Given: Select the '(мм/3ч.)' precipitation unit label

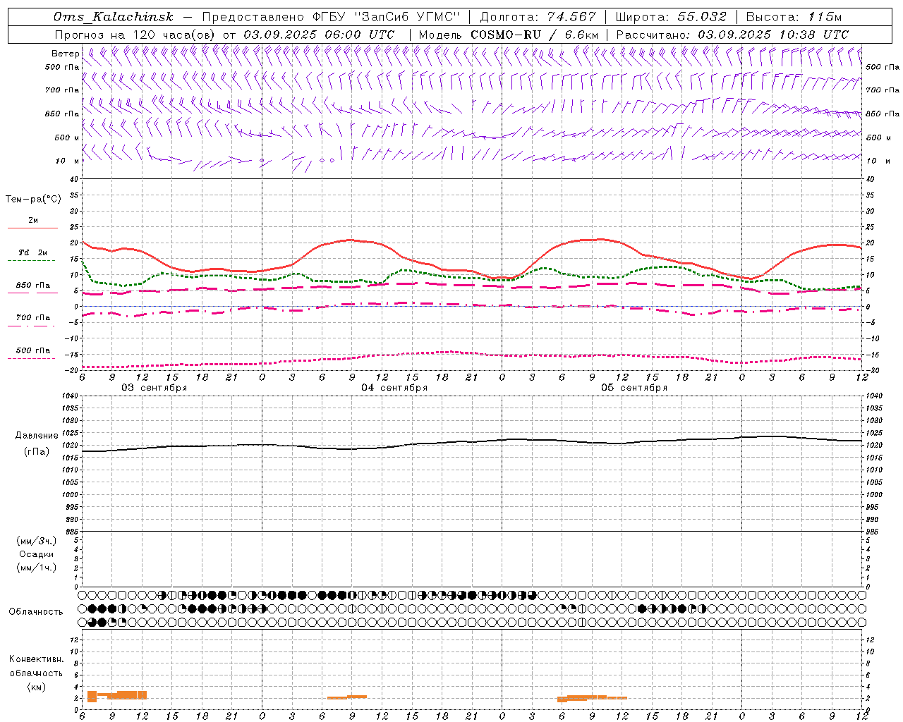Looking at the screenshot, I should (x=37, y=541).
